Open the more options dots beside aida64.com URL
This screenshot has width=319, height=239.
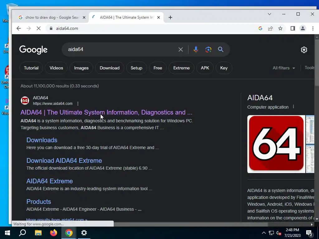pos(78,104)
